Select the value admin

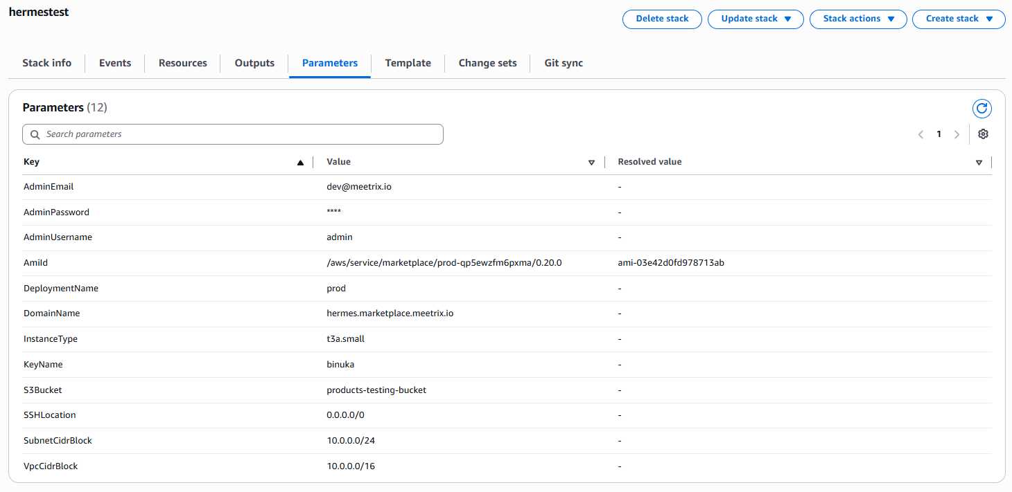pyautogui.click(x=340, y=237)
